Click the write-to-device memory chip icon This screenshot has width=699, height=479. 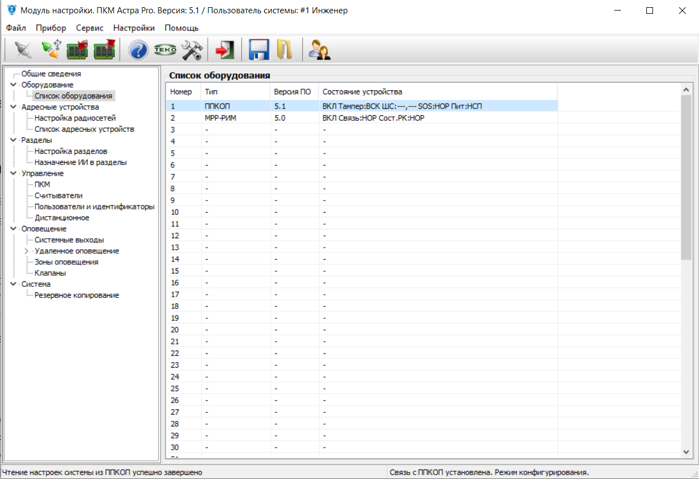(x=104, y=50)
